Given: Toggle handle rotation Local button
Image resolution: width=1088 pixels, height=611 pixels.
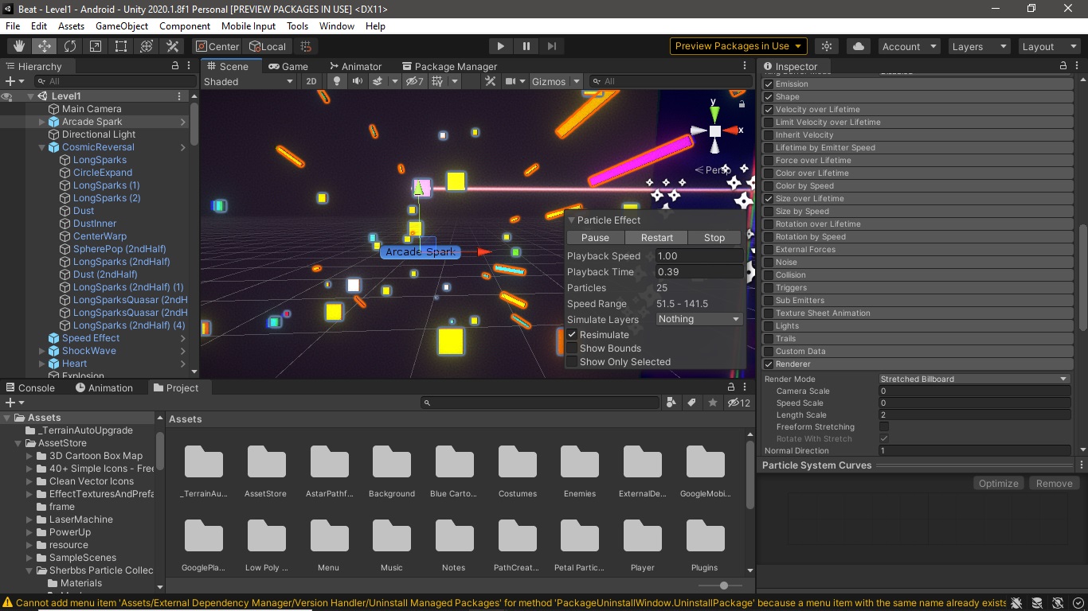Looking at the screenshot, I should pos(267,46).
